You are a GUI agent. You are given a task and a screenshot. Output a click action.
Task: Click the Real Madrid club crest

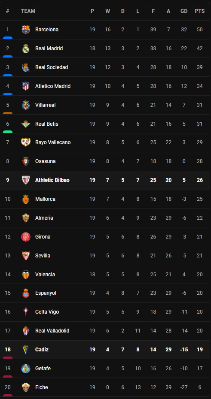tap(26, 48)
